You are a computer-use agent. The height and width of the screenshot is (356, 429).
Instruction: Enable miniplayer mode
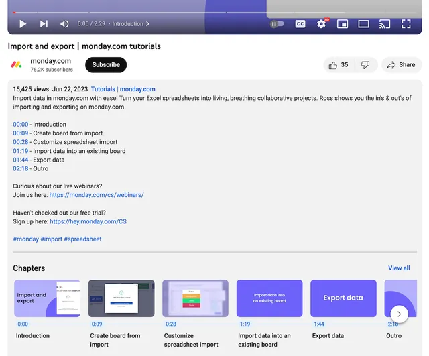point(343,24)
